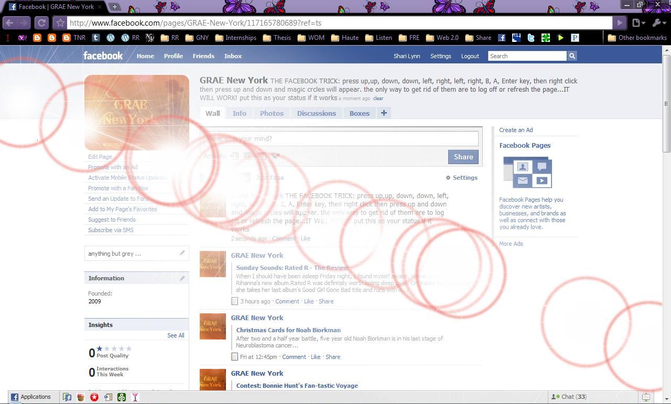This screenshot has height=404, width=671.
Task: Switch to the Info tab
Action: point(240,113)
